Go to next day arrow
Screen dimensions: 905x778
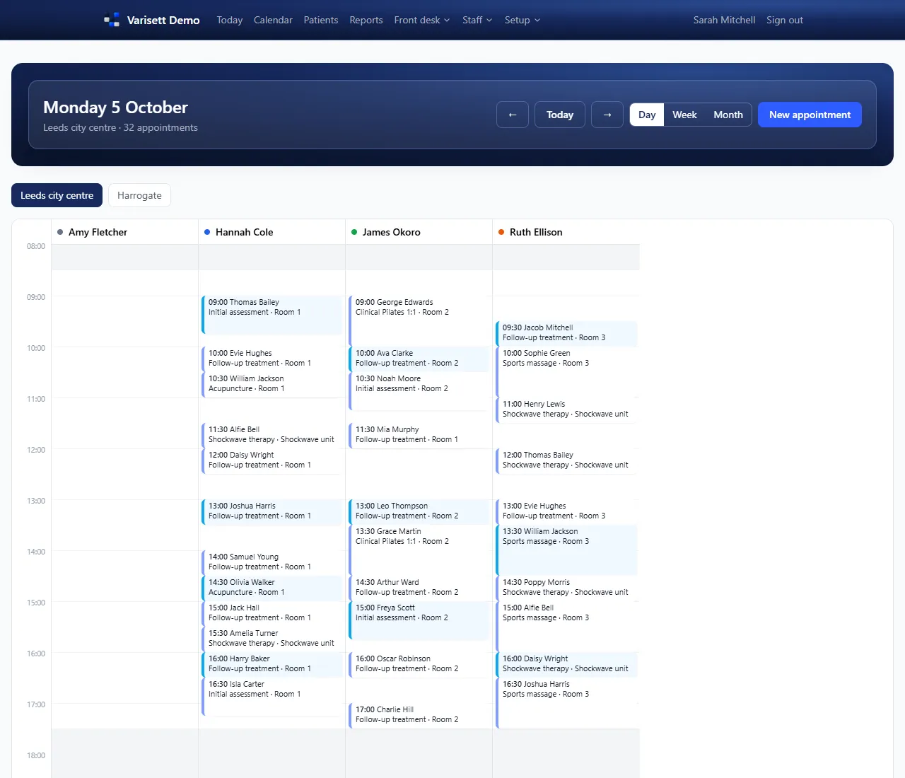coord(607,115)
